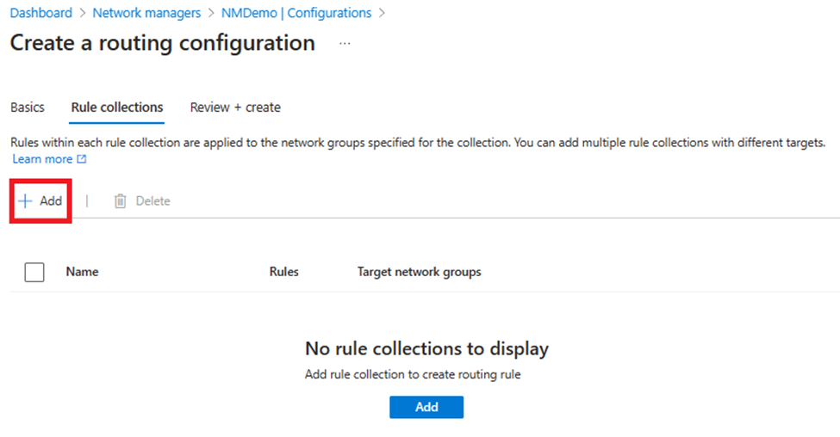Viewport: 840px width, 437px height.
Task: Go to the Dashboard breadcrumb
Action: 40,13
